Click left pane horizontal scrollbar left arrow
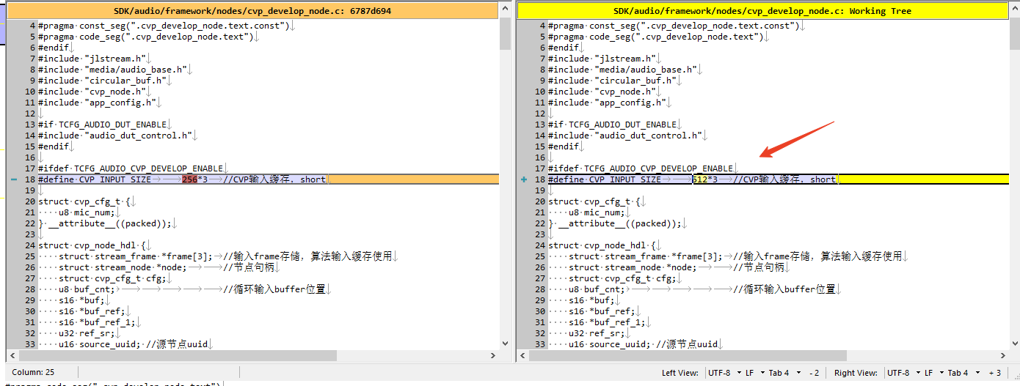Viewport: 1020px width, 386px height. [x=13, y=355]
